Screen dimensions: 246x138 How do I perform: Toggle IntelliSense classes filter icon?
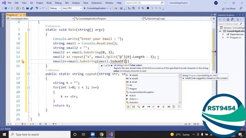139,107
